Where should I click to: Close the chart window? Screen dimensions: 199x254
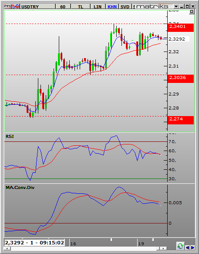[193, 7]
